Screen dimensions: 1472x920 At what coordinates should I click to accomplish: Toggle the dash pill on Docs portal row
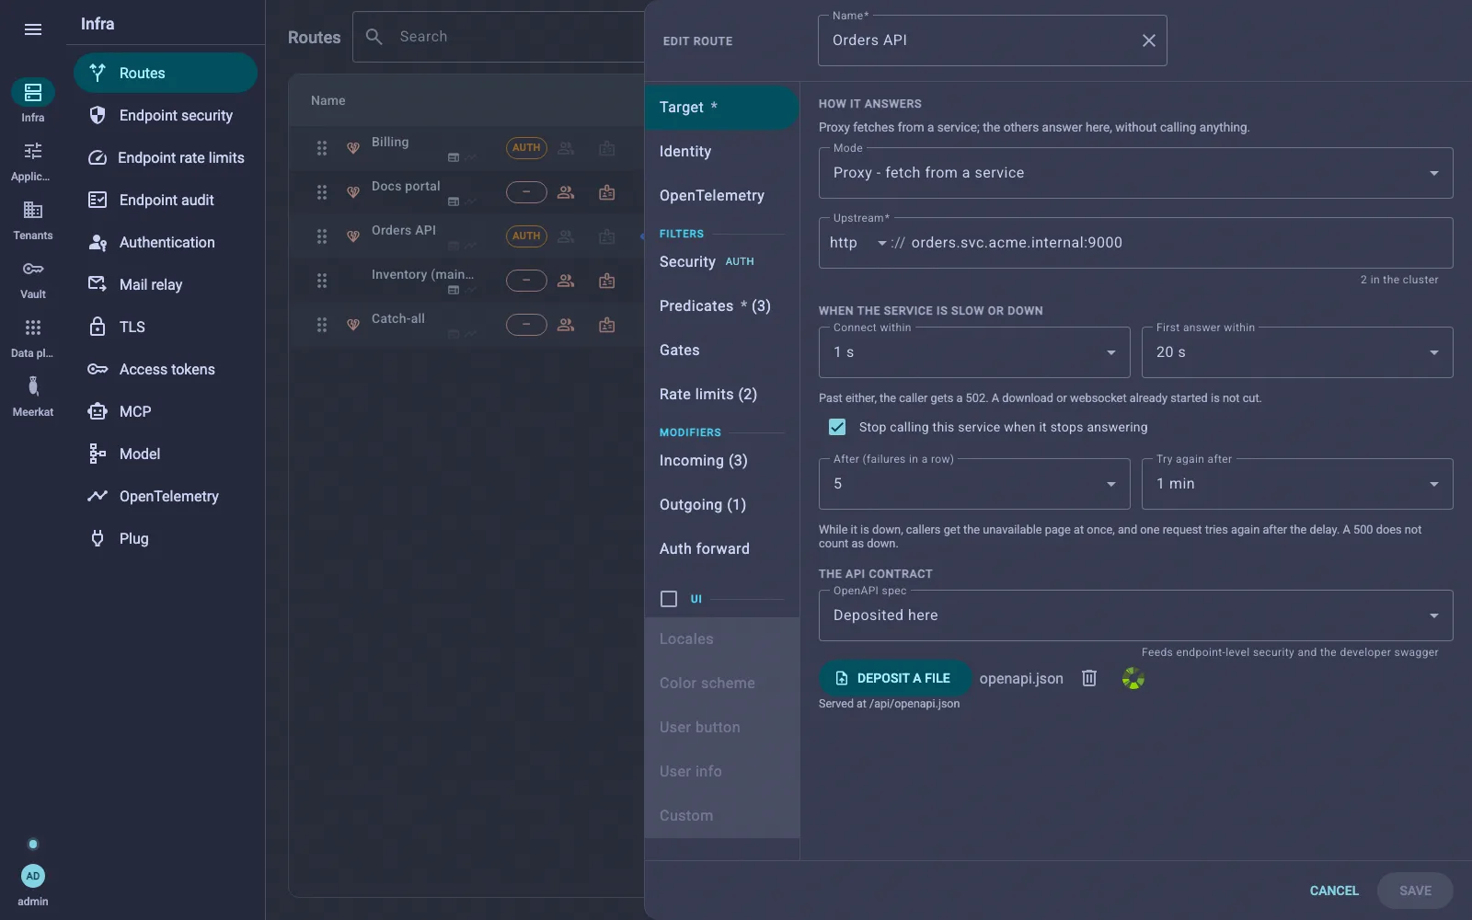point(526,192)
